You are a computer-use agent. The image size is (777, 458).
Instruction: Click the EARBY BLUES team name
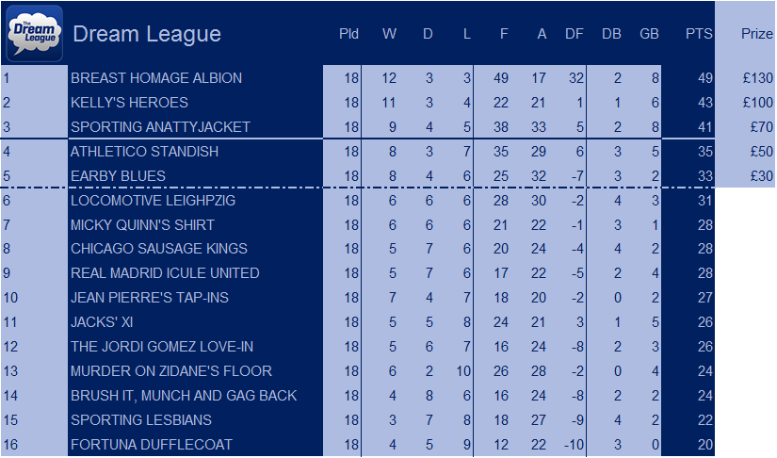point(118,176)
